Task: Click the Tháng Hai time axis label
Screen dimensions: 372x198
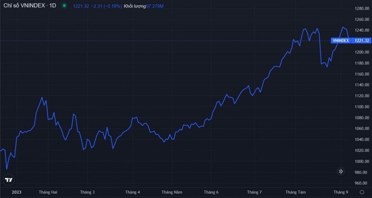Action: point(48,192)
